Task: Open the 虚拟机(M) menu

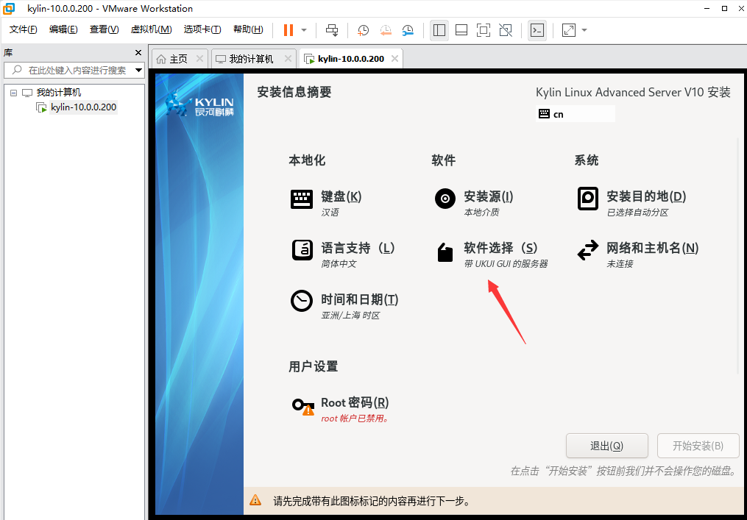Action: (151, 29)
